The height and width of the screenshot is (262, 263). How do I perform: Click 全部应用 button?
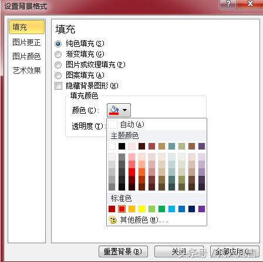tap(234, 251)
